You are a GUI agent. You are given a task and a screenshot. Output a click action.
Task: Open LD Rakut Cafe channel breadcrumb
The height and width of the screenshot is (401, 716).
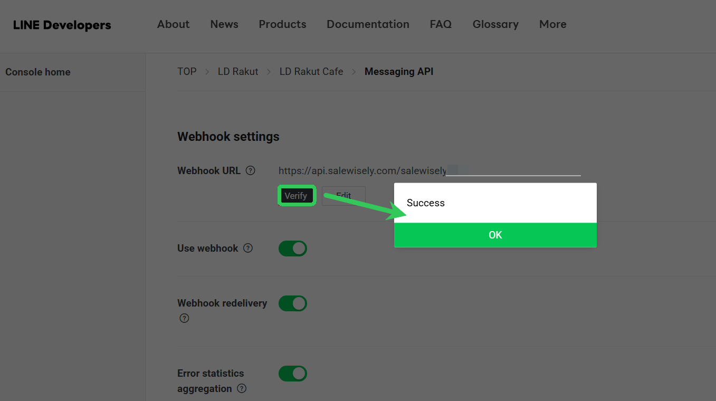click(311, 71)
